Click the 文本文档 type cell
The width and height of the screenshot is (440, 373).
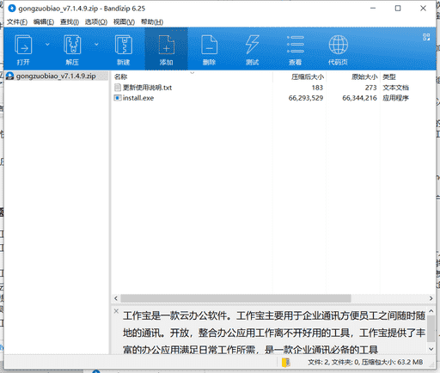395,88
